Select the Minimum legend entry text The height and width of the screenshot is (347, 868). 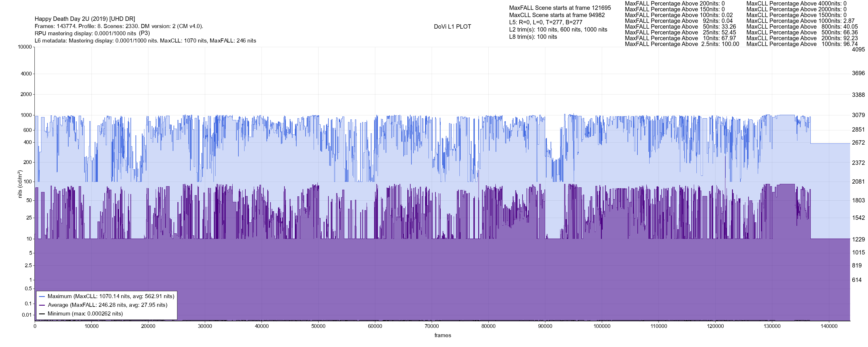tap(85, 314)
